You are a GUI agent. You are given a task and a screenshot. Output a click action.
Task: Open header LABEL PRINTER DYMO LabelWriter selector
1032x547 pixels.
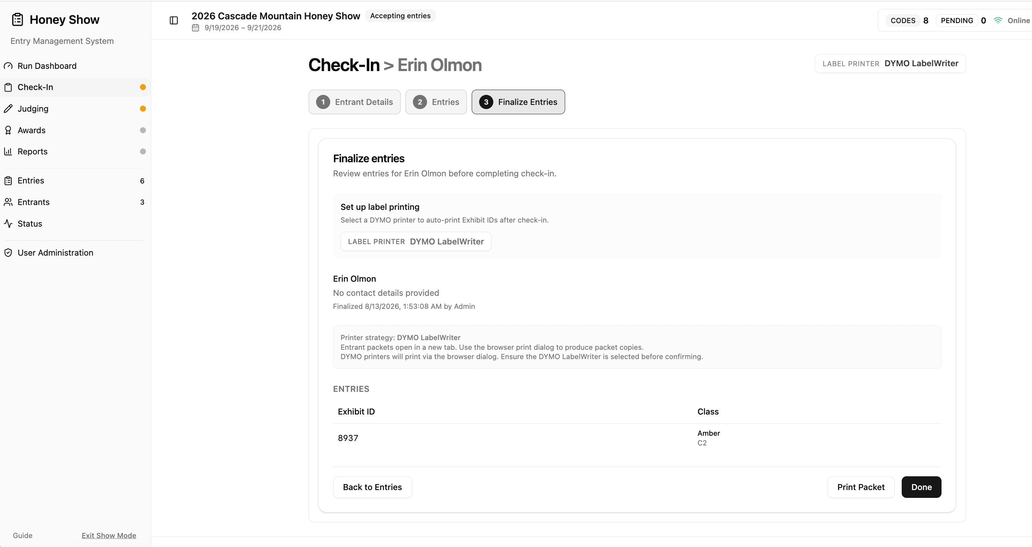click(x=890, y=63)
